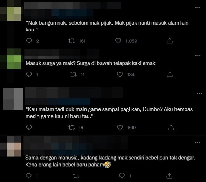The image size is (206, 182).
Task: Open more options on "Masuk surga" tweet
Action: click(198, 56)
